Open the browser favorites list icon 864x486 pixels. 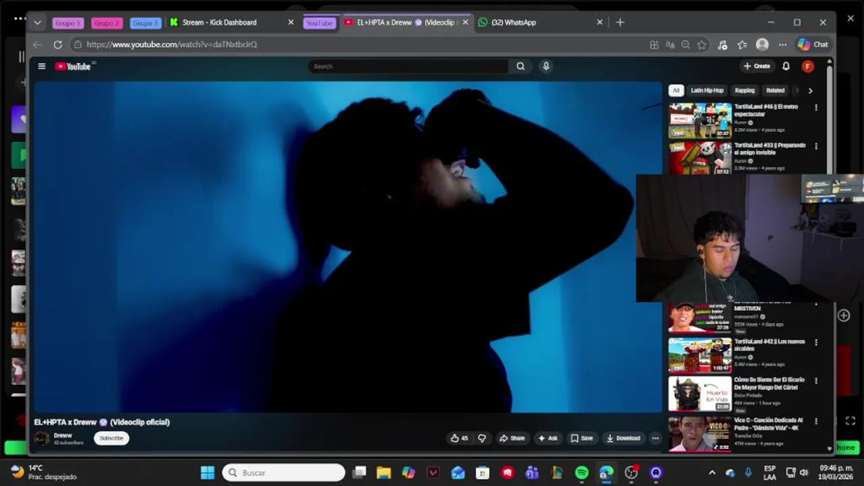point(742,45)
